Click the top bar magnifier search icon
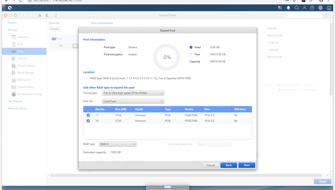This screenshot has height=190, width=335. pyautogui.click(x=297, y=8)
